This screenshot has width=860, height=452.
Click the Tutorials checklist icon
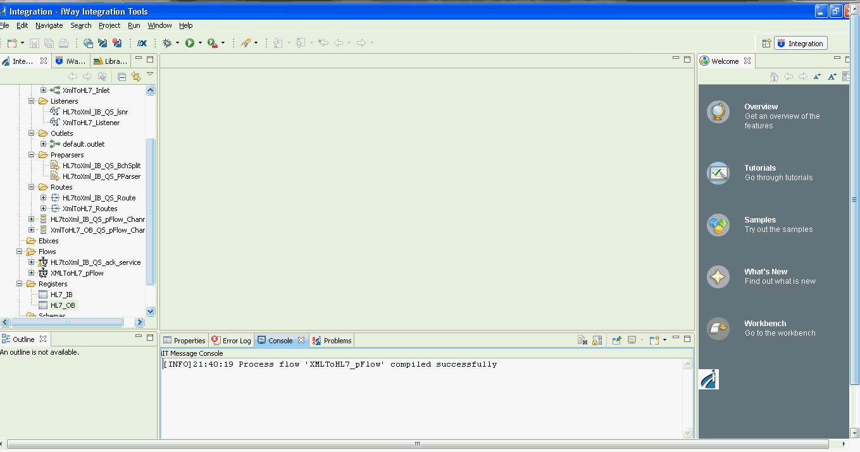click(x=718, y=173)
